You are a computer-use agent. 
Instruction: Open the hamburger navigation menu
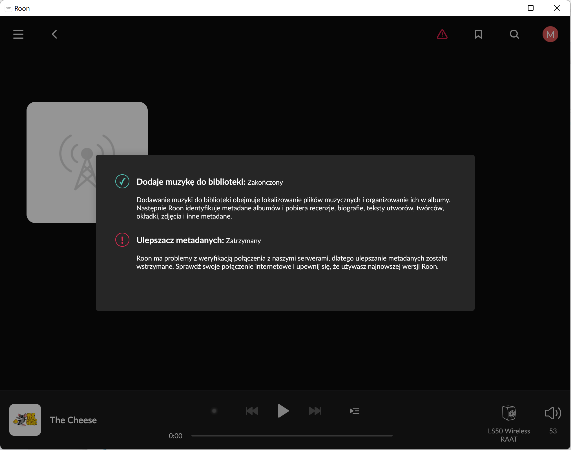click(x=18, y=34)
